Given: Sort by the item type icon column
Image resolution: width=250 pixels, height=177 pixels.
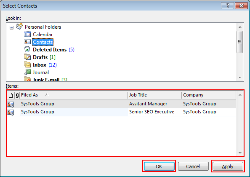Looking at the screenshot, I should pos(11,95).
